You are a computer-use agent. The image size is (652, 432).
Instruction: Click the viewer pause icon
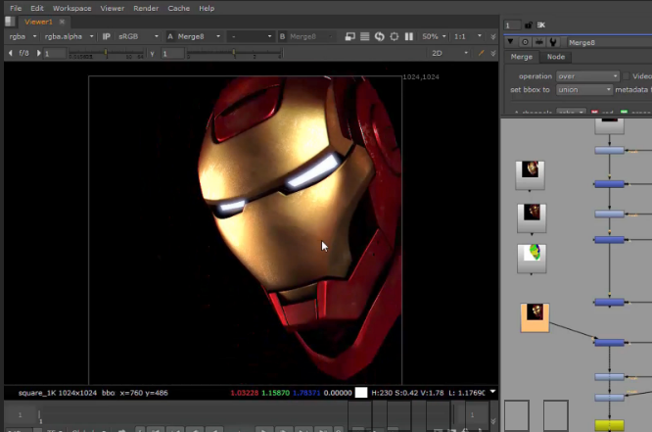coord(409,36)
